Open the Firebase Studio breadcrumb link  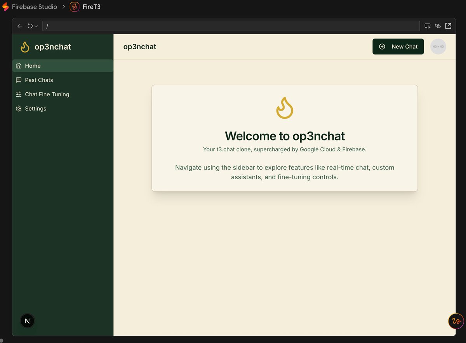[x=35, y=7]
